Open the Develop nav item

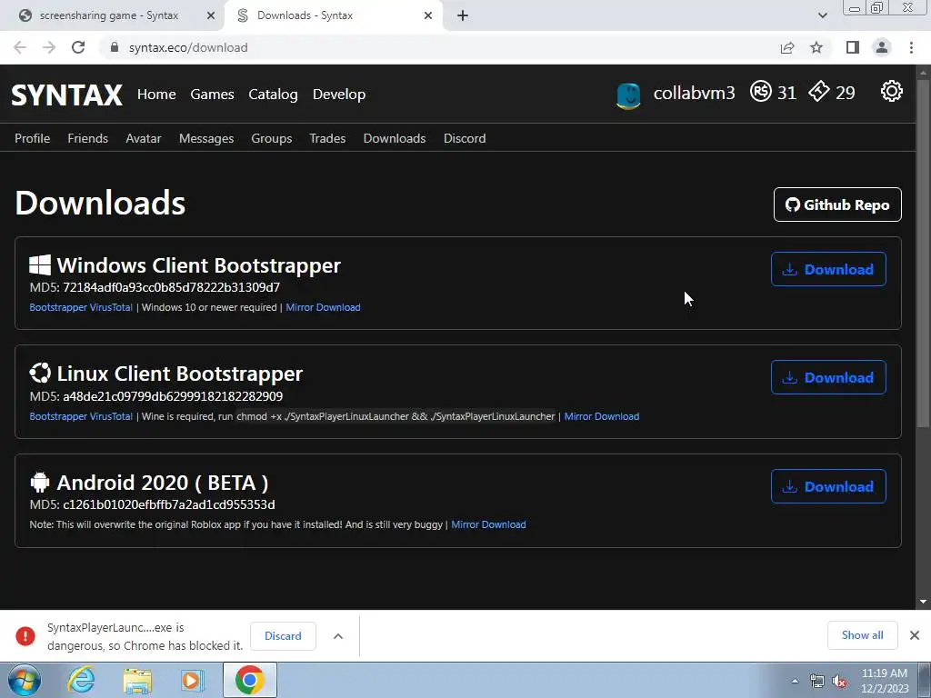tap(339, 95)
